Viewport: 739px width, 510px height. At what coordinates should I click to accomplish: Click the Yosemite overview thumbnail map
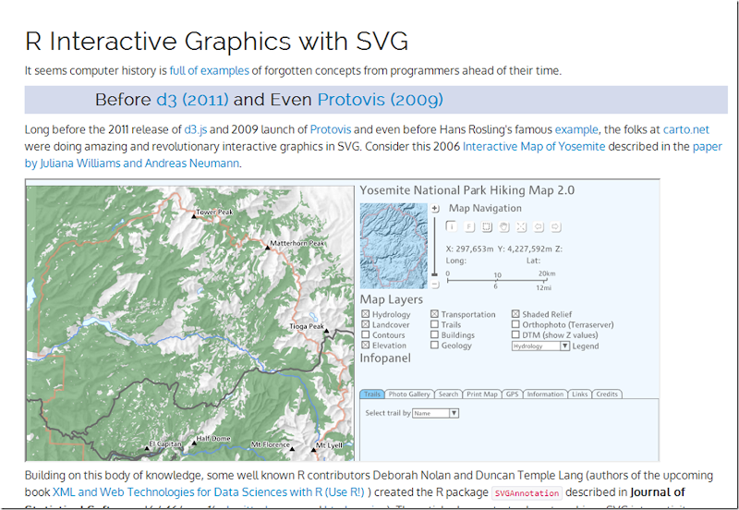394,246
